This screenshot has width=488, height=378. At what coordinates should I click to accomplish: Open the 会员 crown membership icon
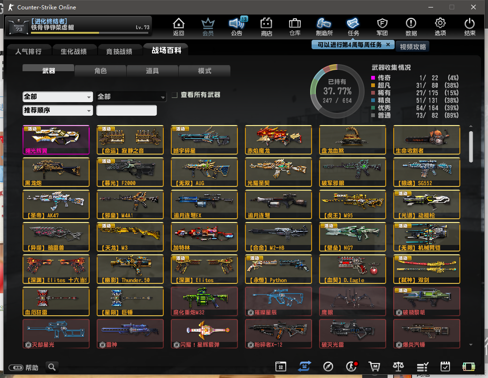208,27
